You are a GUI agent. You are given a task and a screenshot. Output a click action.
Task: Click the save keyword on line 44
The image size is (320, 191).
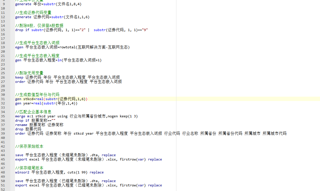19,155
